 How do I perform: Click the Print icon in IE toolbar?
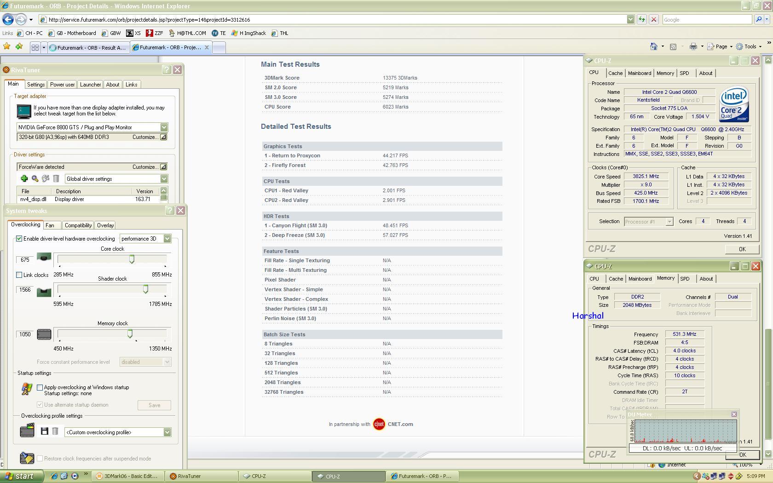pyautogui.click(x=693, y=46)
